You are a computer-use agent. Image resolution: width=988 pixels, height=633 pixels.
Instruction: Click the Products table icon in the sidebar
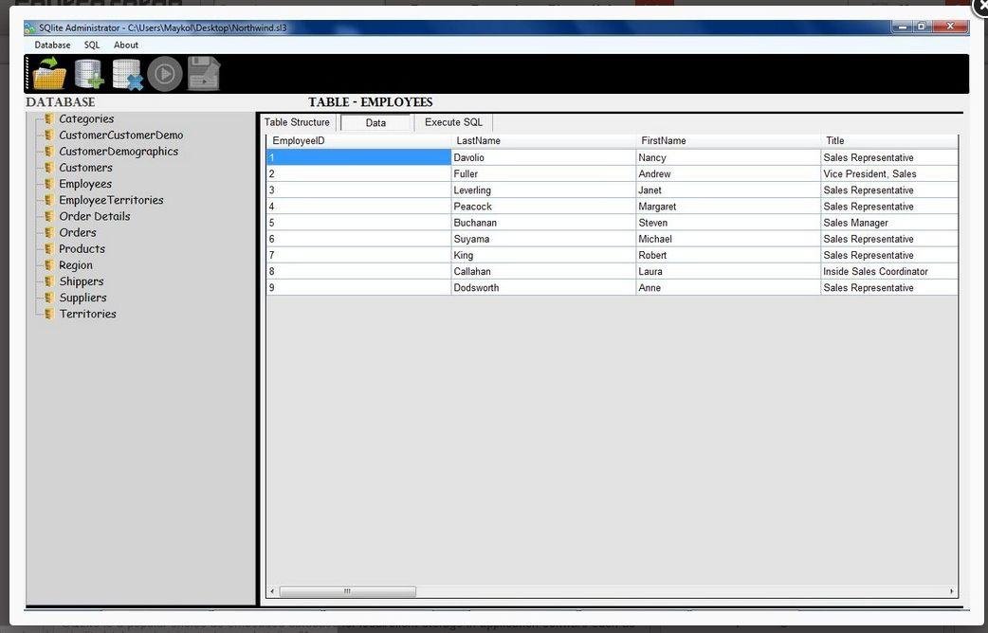pyautogui.click(x=49, y=248)
